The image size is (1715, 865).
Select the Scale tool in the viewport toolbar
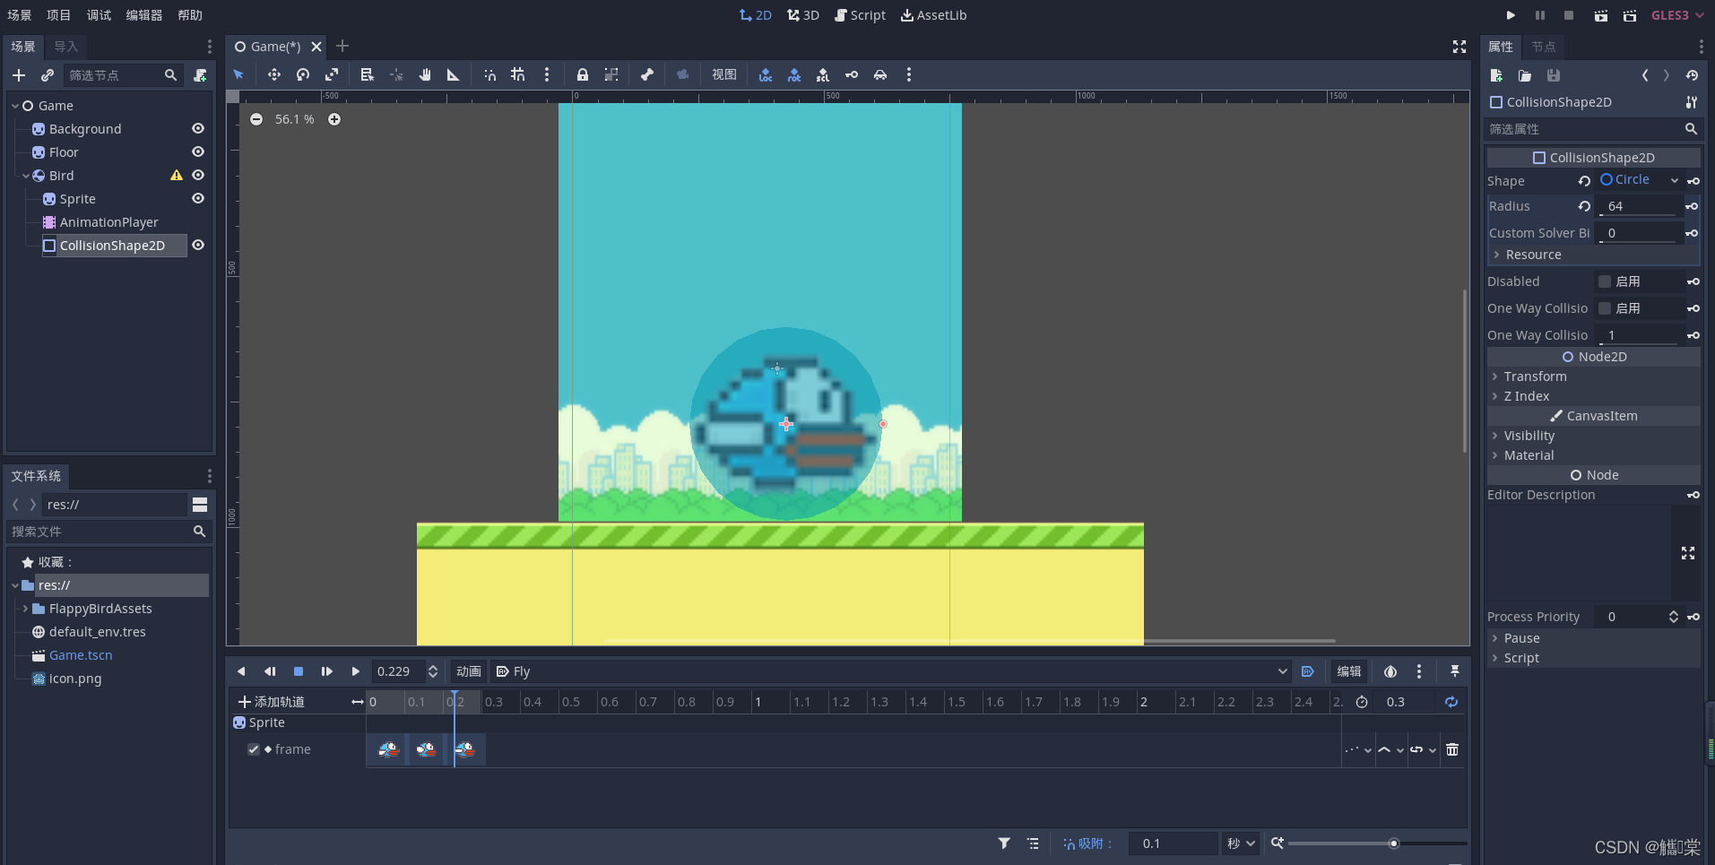point(332,75)
